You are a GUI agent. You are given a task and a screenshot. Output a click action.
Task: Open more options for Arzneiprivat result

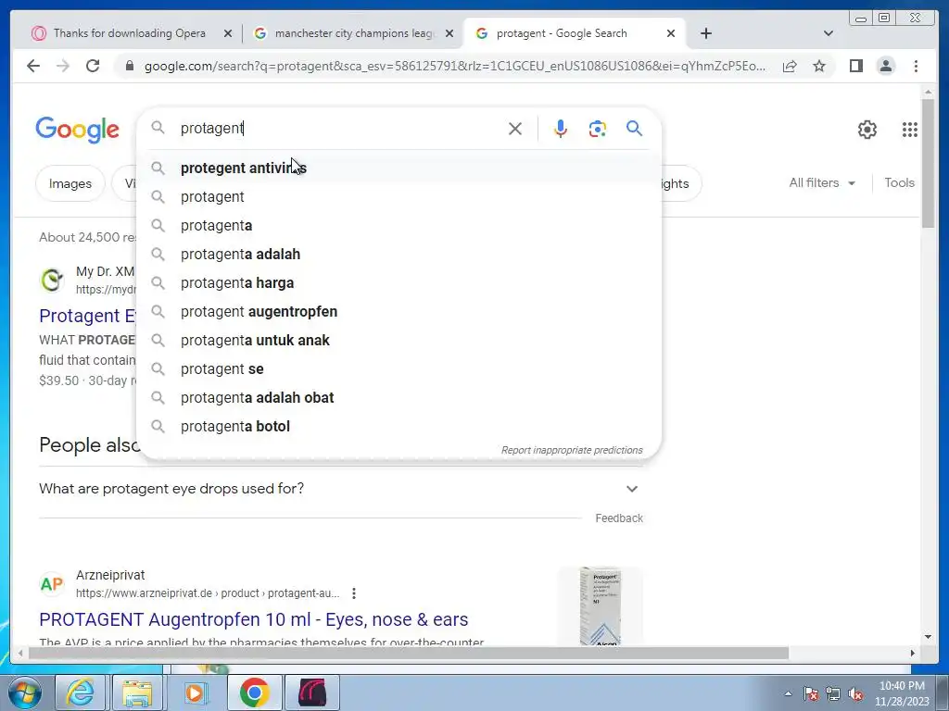354,593
